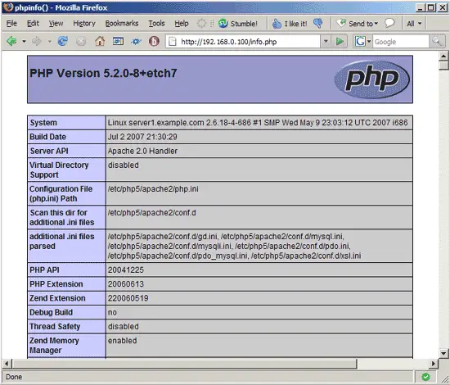Expand the address bar URL dropdown
This screenshot has height=385, width=450.
click(x=326, y=42)
